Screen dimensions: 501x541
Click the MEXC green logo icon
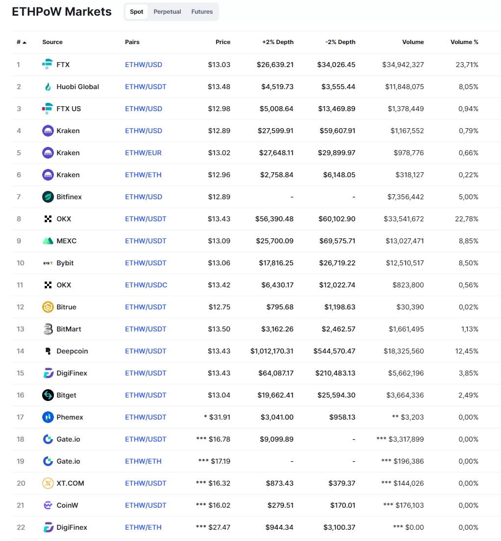(48, 241)
